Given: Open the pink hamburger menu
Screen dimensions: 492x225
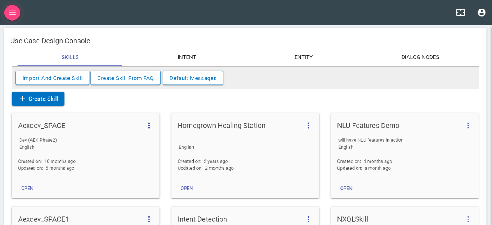Looking at the screenshot, I should click(12, 13).
